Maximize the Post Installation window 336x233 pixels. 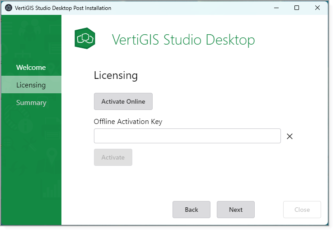[297, 8]
